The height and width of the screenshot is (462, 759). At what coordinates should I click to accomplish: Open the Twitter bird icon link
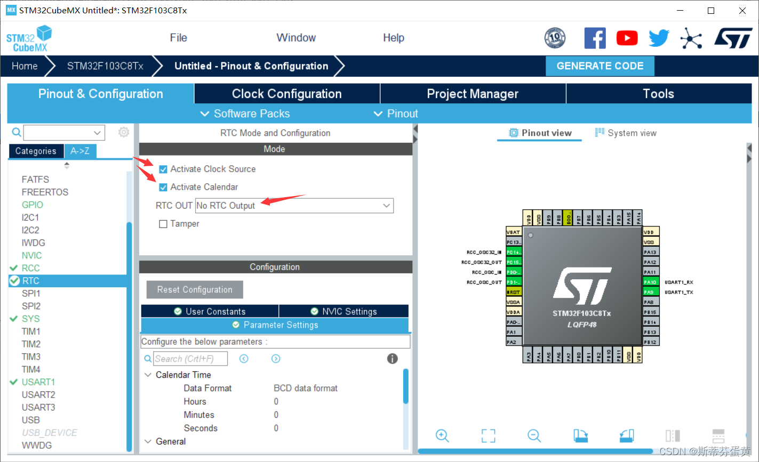pos(659,38)
